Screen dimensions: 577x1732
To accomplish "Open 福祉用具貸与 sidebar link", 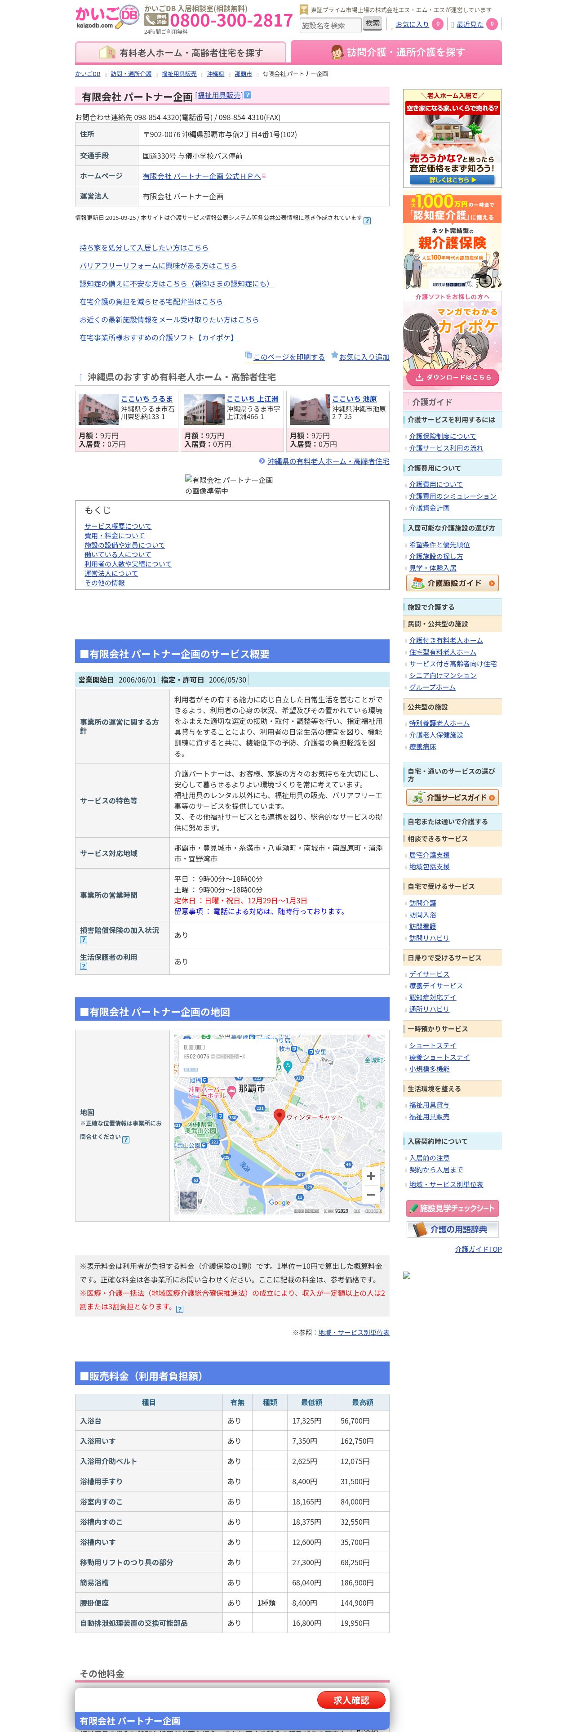I will [x=429, y=1105].
